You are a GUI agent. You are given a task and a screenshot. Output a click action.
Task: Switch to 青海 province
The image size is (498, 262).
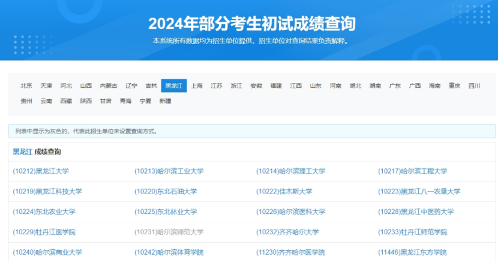(125, 101)
